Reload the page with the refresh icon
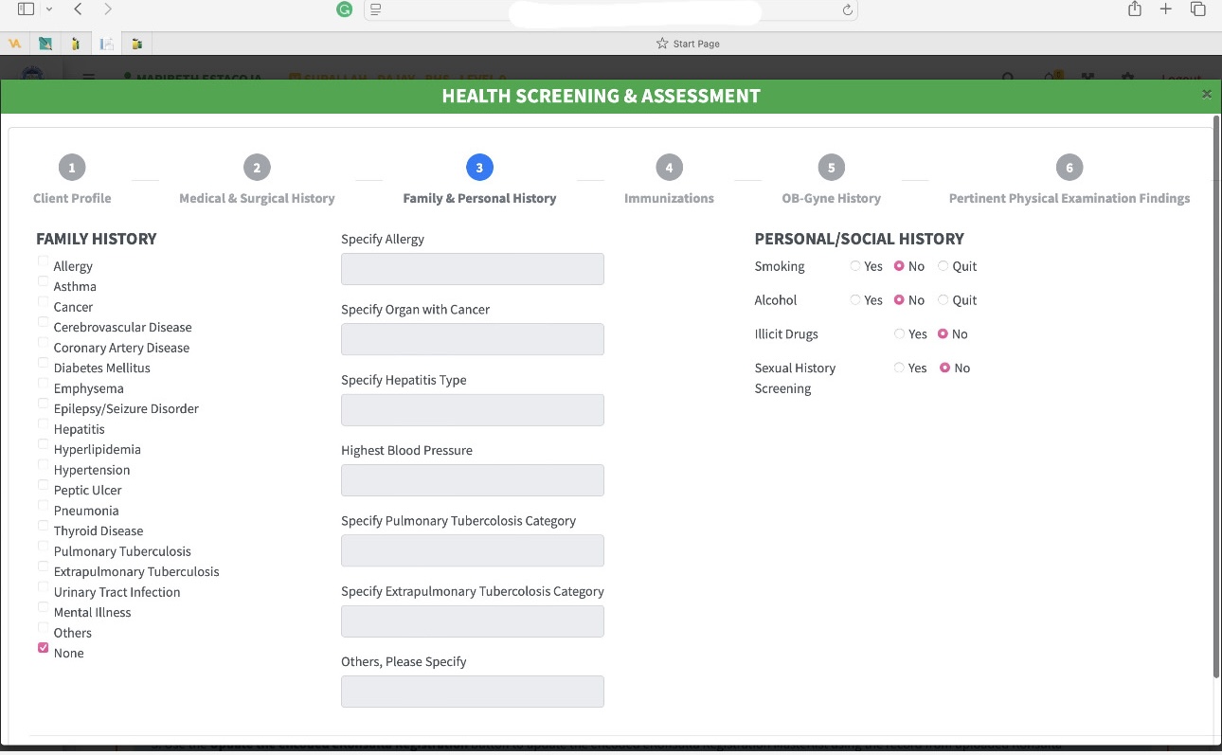Image resolution: width=1222 pixels, height=755 pixels. (x=848, y=10)
